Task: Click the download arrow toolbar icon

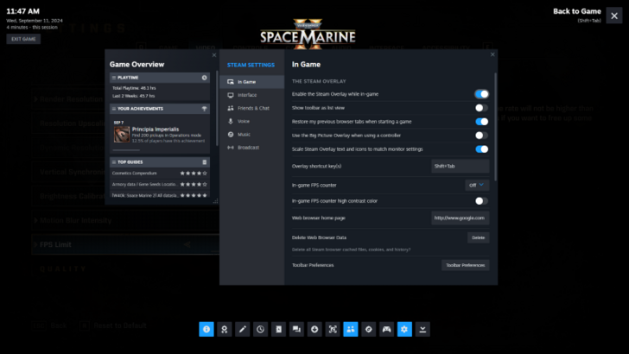Action: (x=314, y=329)
